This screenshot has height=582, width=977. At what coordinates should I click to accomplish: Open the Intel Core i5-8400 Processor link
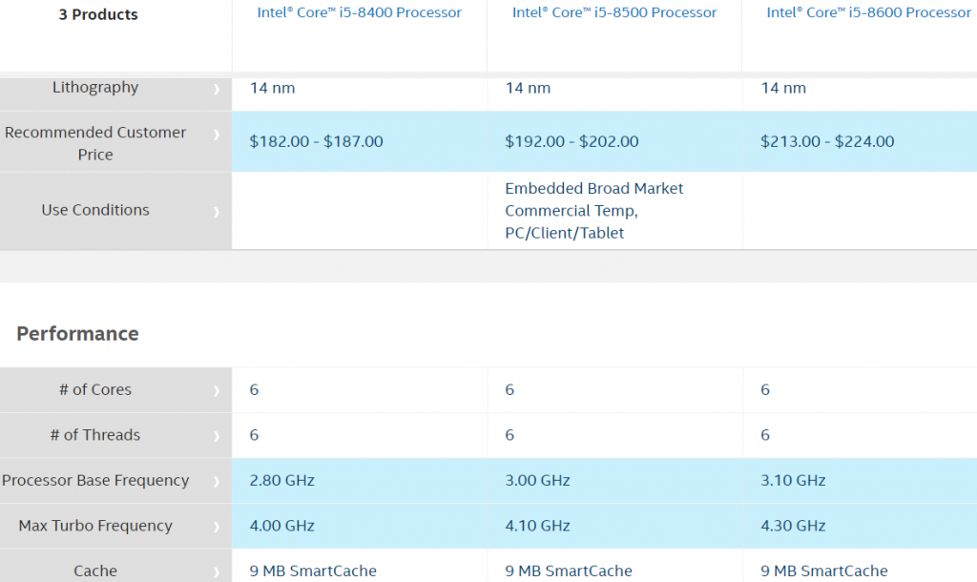click(x=359, y=12)
